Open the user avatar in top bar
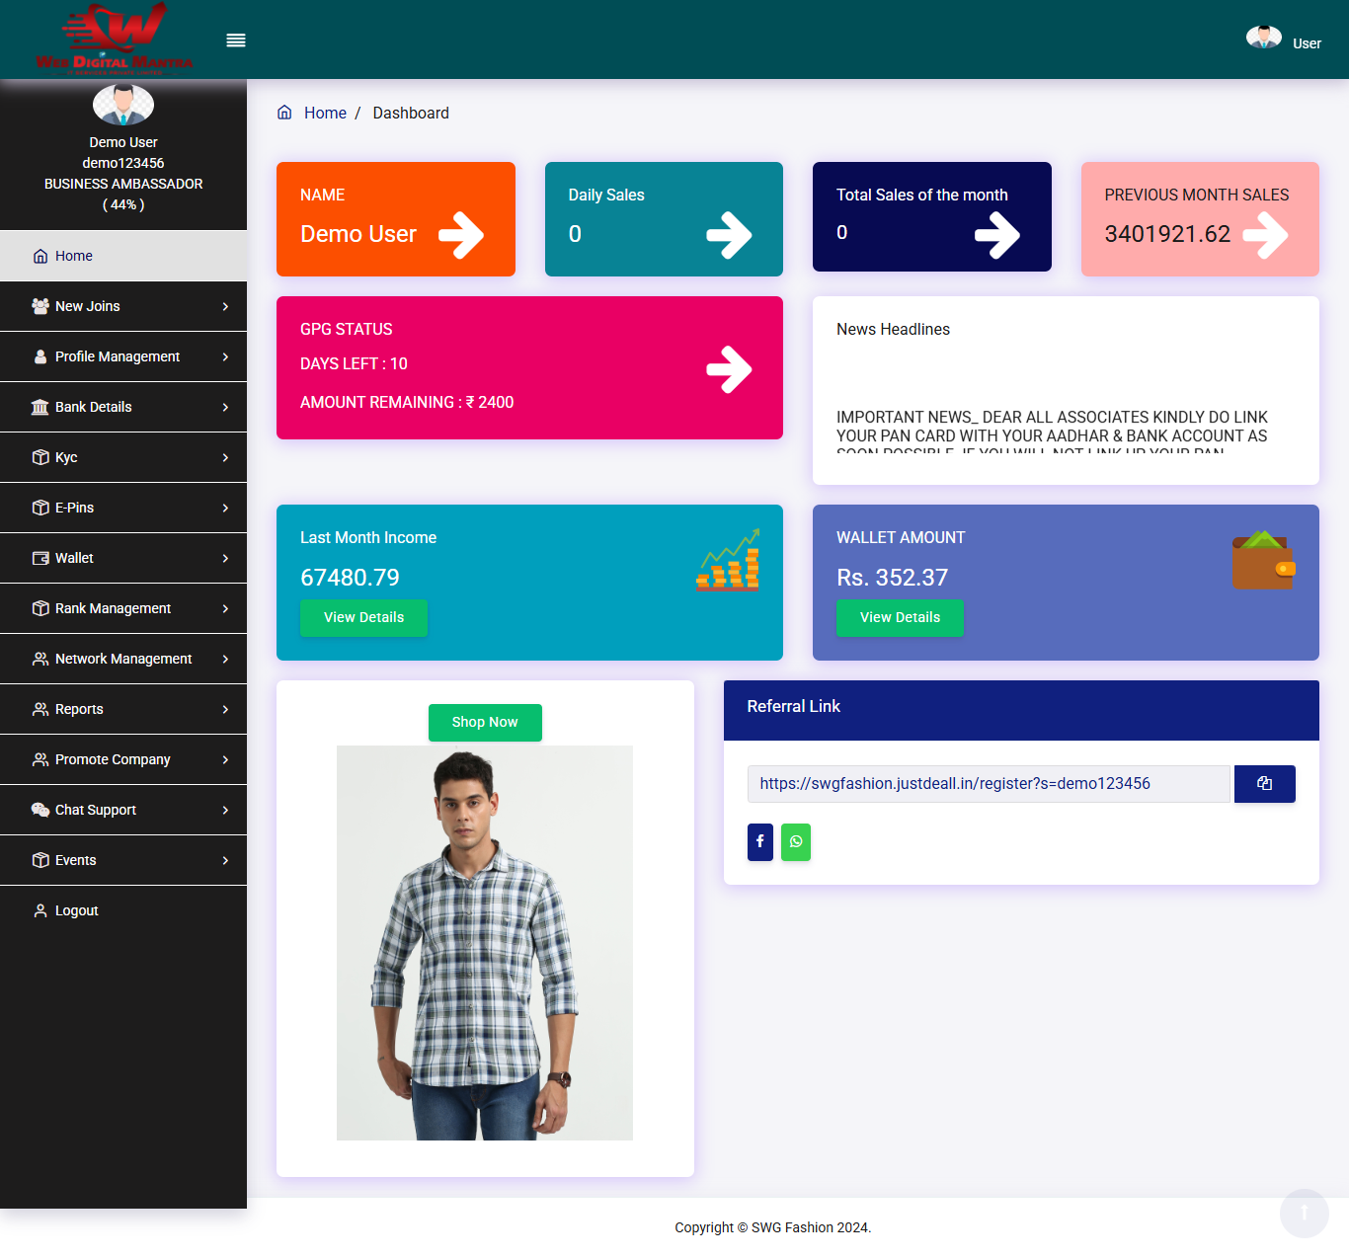The width and height of the screenshot is (1349, 1258). (x=1263, y=39)
